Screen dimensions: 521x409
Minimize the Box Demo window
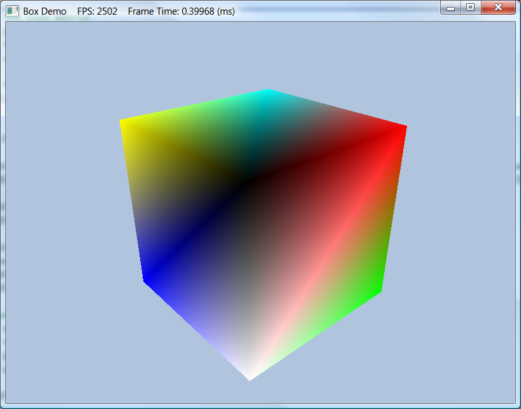click(451, 8)
